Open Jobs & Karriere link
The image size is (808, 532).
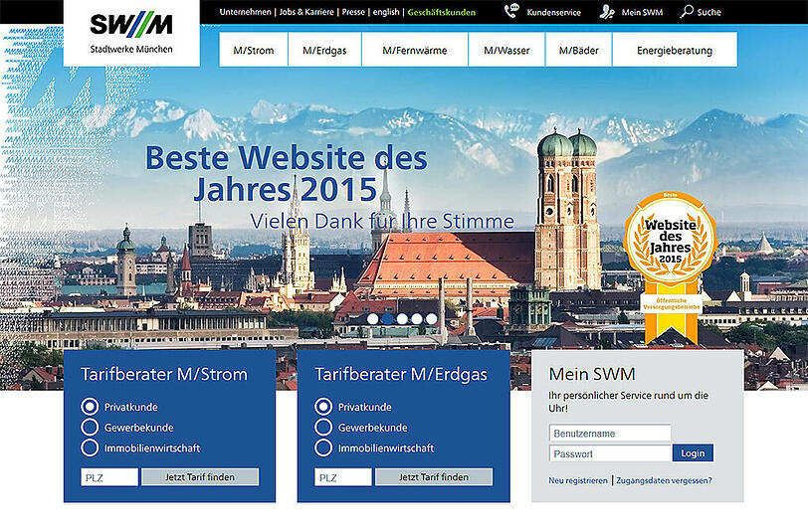pos(306,12)
